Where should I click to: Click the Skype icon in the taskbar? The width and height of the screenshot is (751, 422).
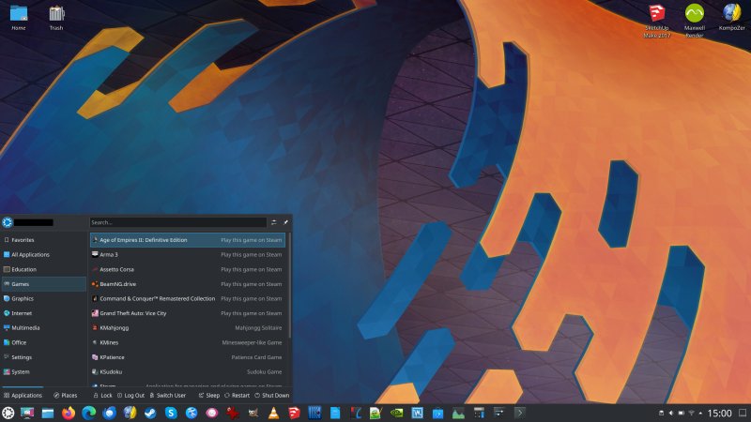click(x=171, y=413)
